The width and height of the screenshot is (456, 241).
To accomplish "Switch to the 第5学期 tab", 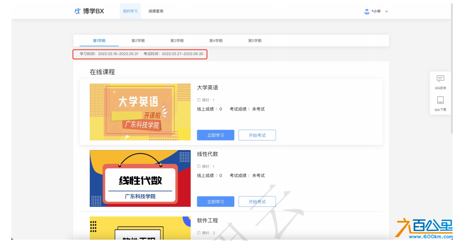I will (255, 40).
